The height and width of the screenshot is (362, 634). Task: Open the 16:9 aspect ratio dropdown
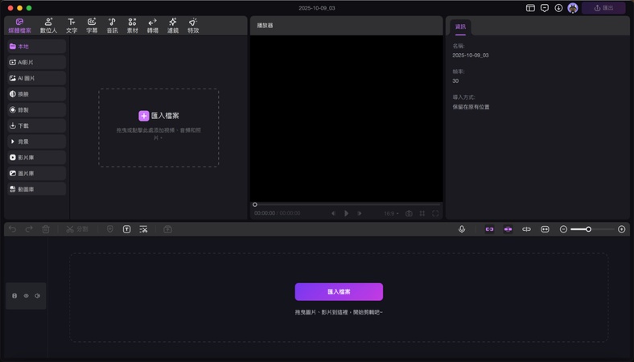(x=391, y=213)
